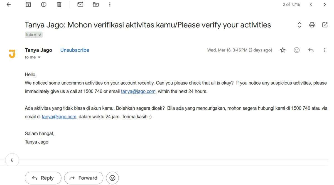
Task: Print this email conversation
Action: (x=312, y=25)
